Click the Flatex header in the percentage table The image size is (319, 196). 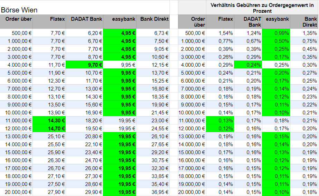220,21
